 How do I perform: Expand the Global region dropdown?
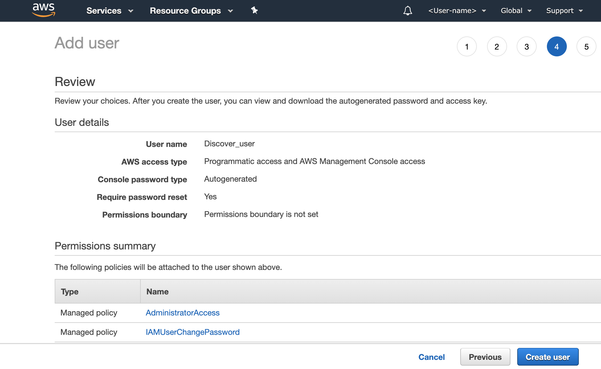tap(516, 11)
